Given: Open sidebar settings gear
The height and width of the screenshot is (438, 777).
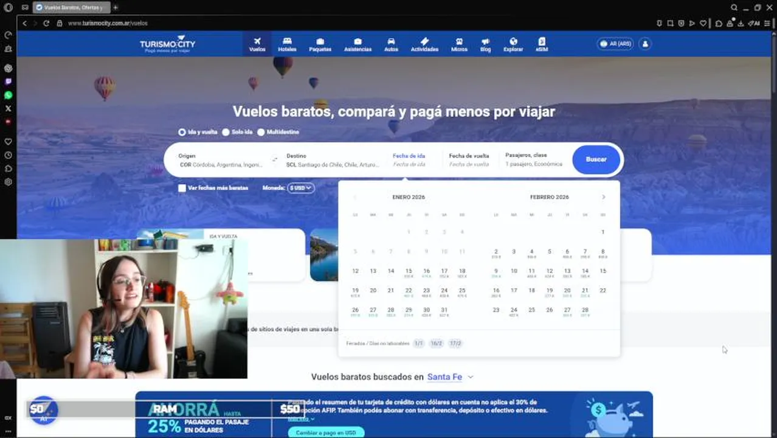Looking at the screenshot, I should tap(8, 182).
